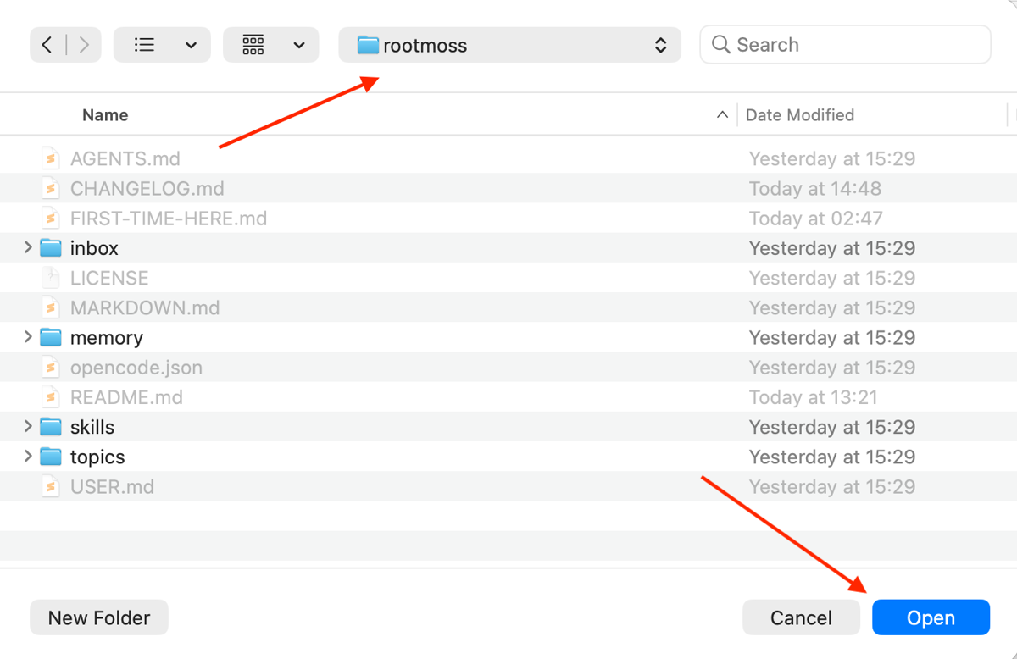Click the opencode.json file icon

click(x=51, y=368)
